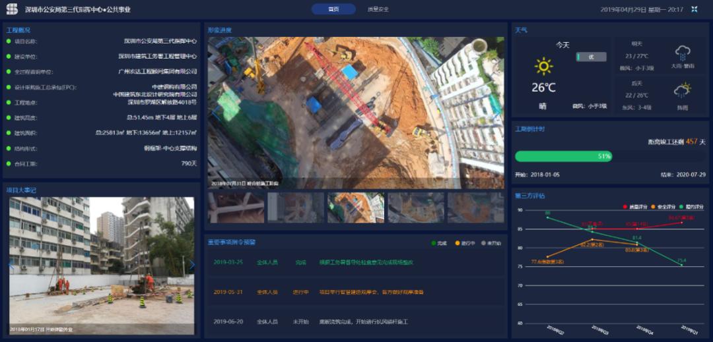Click the app logo in top-left corner
Screen dimensions: 713x342
pos(12,9)
